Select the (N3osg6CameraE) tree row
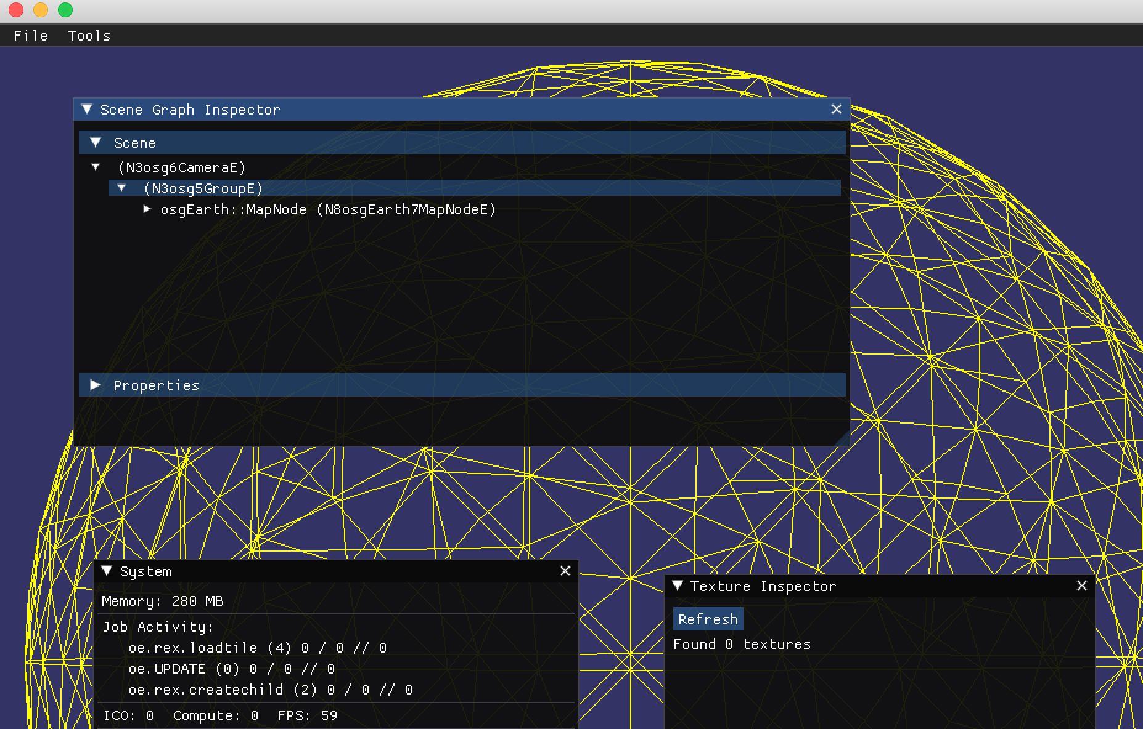The image size is (1143, 729). [x=182, y=167]
